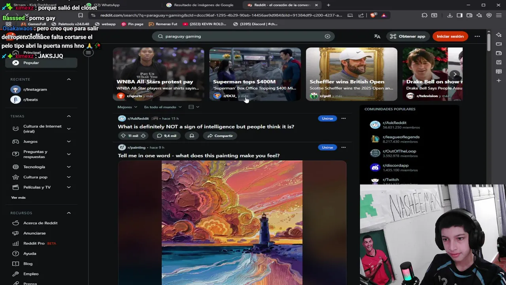
Task: Open the Mejores sort dropdown
Action: pos(127,107)
